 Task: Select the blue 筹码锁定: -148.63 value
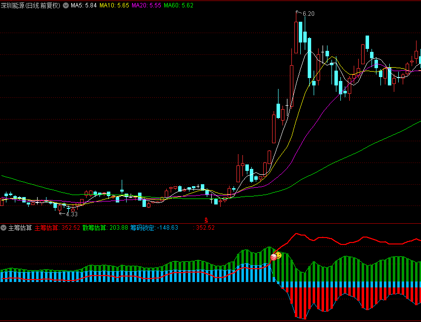tap(154, 228)
